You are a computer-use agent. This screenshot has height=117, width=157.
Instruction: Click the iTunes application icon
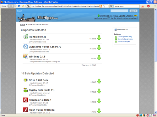click(26, 37)
